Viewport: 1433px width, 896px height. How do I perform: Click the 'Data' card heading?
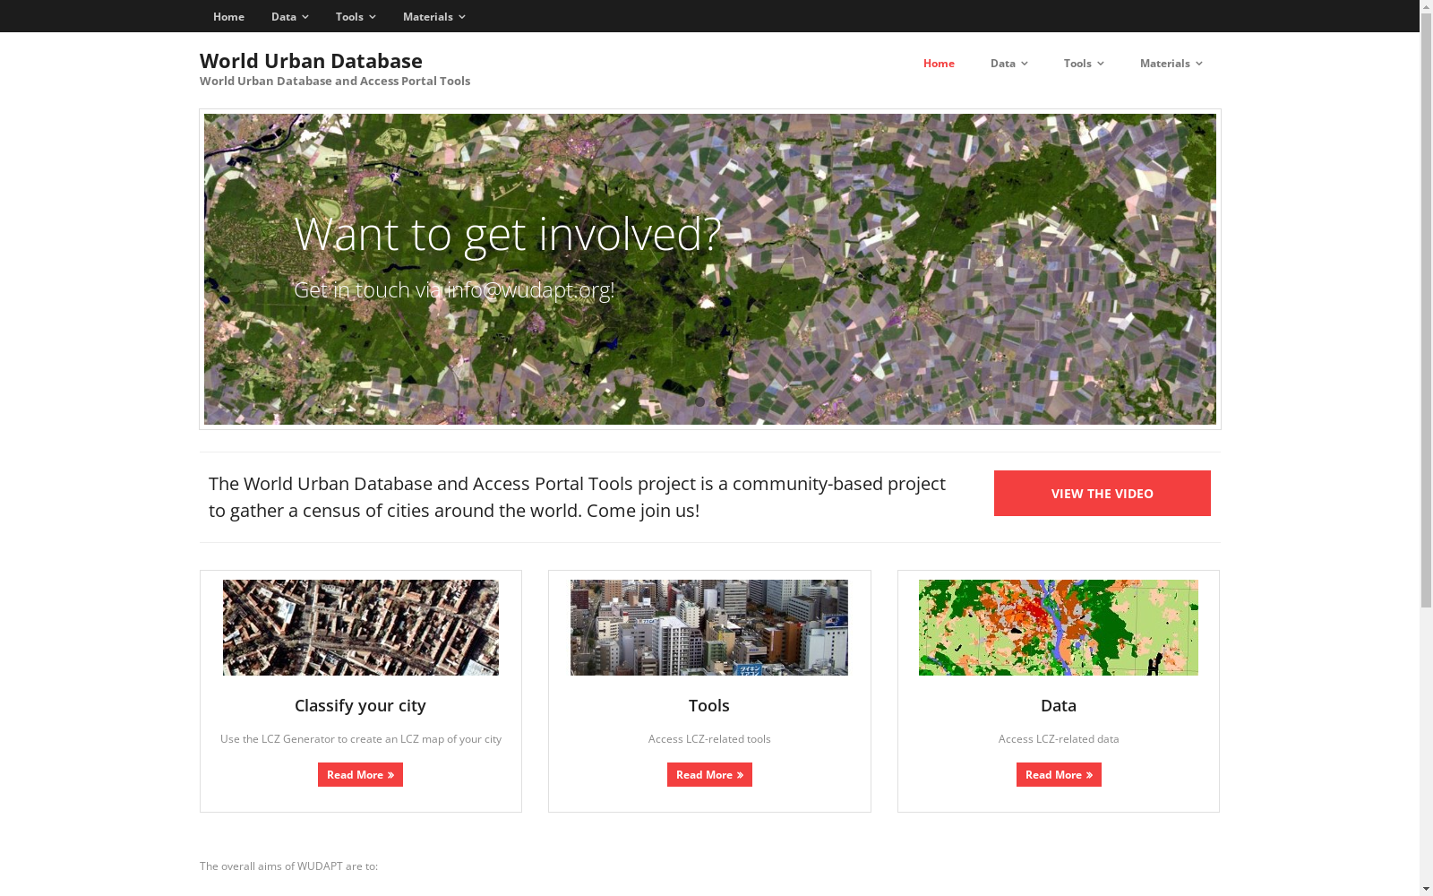coord(1059,705)
